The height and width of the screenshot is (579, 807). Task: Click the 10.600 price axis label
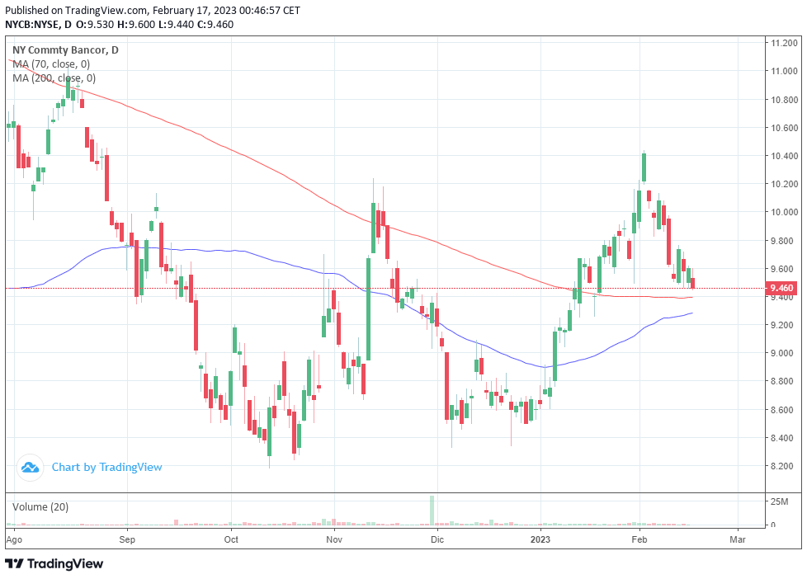pos(784,128)
